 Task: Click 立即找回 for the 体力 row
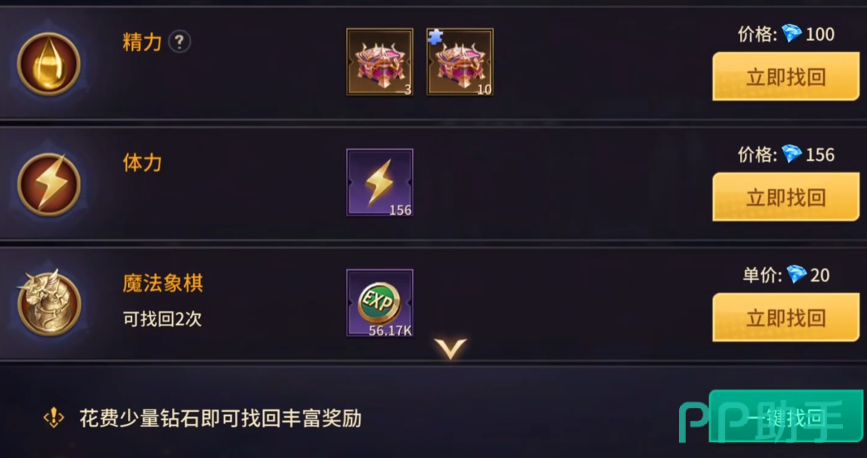tap(786, 197)
